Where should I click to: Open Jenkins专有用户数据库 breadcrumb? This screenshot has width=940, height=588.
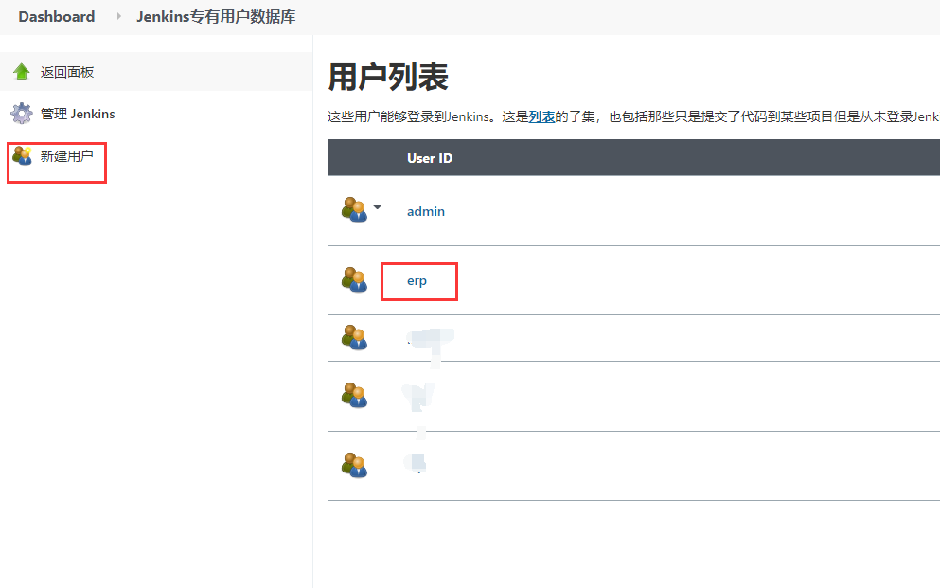click(x=216, y=17)
